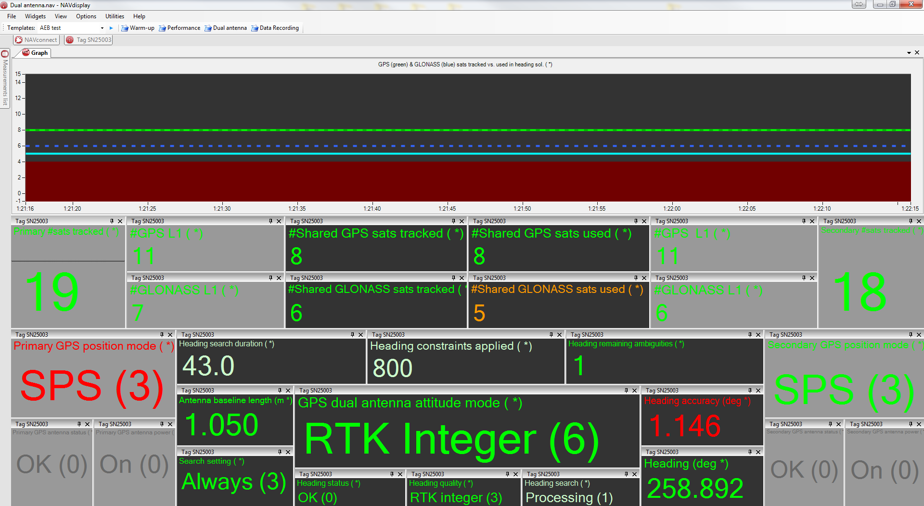
Task: Open the NAVconnect panel tab
Action: (x=36, y=40)
